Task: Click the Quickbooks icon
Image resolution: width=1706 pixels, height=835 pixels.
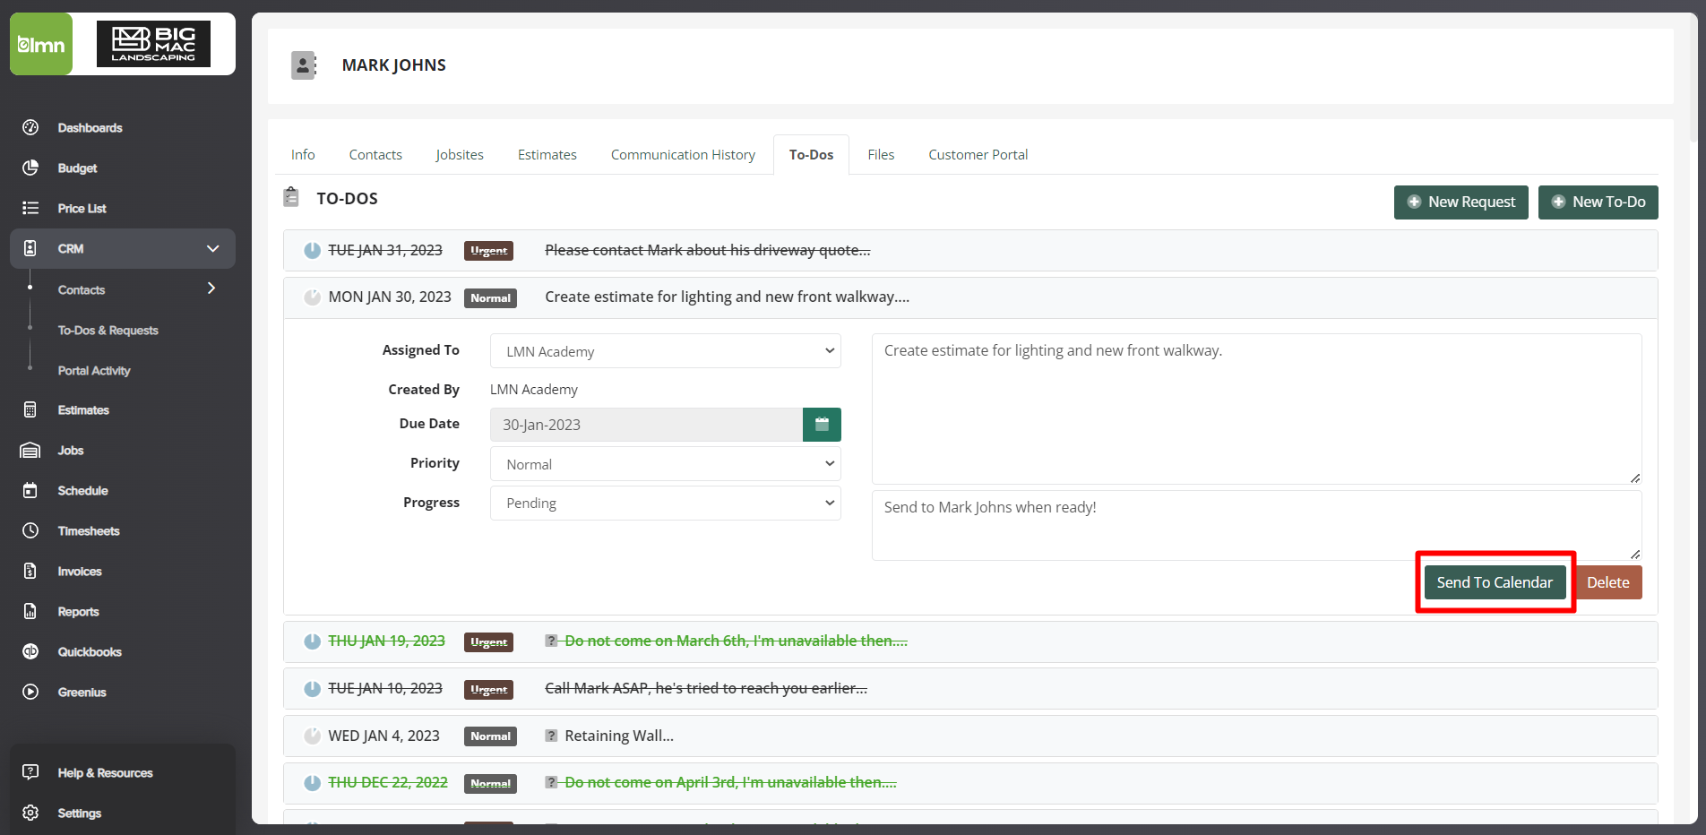Action: click(30, 651)
